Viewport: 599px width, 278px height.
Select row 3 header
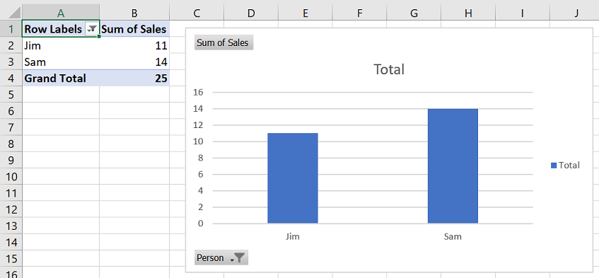(x=11, y=62)
